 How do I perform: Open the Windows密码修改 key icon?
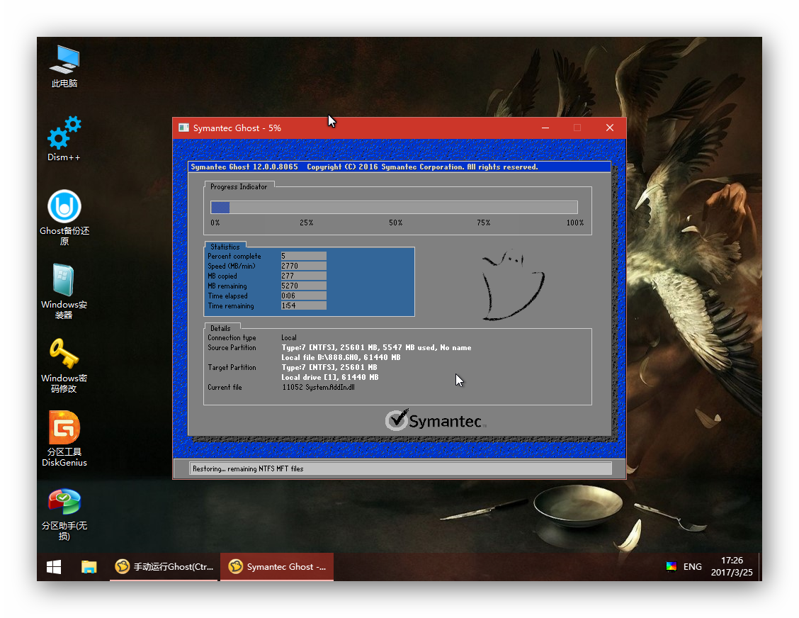pyautogui.click(x=64, y=365)
